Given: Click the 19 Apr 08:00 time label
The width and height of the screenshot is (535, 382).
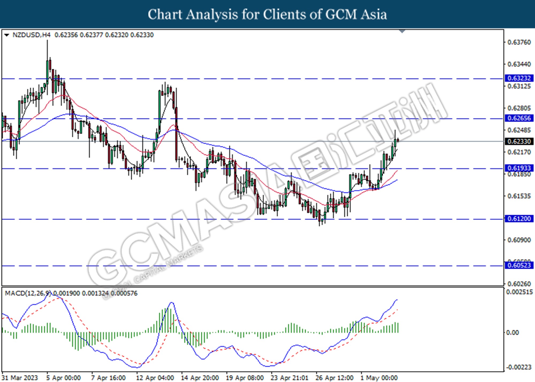Looking at the screenshot, I should (245, 378).
